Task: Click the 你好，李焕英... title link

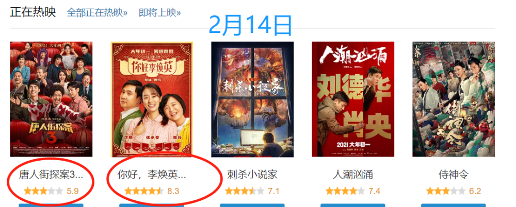Action: point(152,175)
